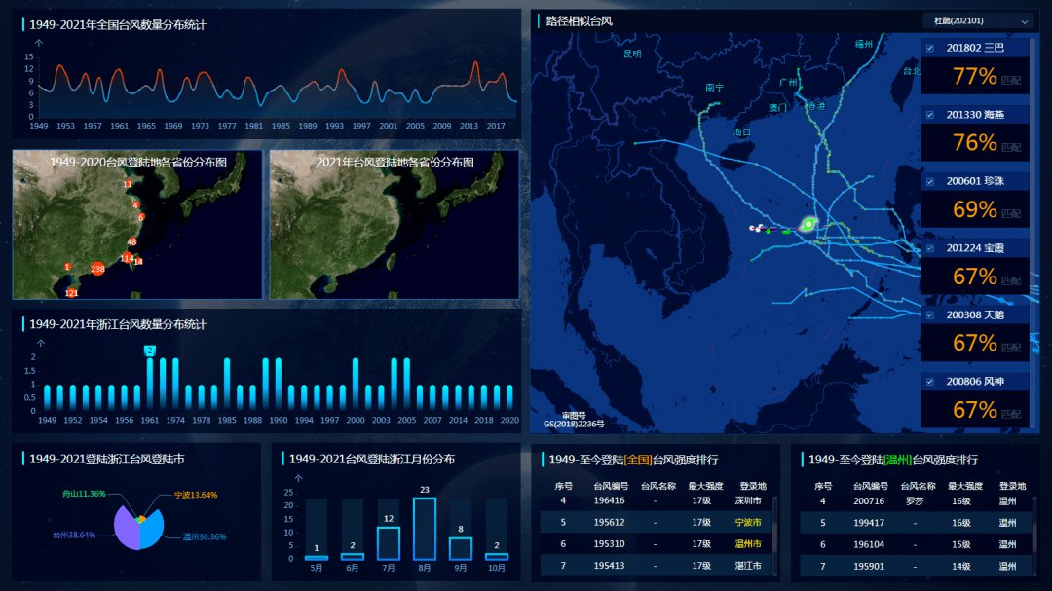Image resolution: width=1052 pixels, height=591 pixels.
Task: Uncheck the 201802 三巴 typhoon checkbox
Action: (930, 48)
